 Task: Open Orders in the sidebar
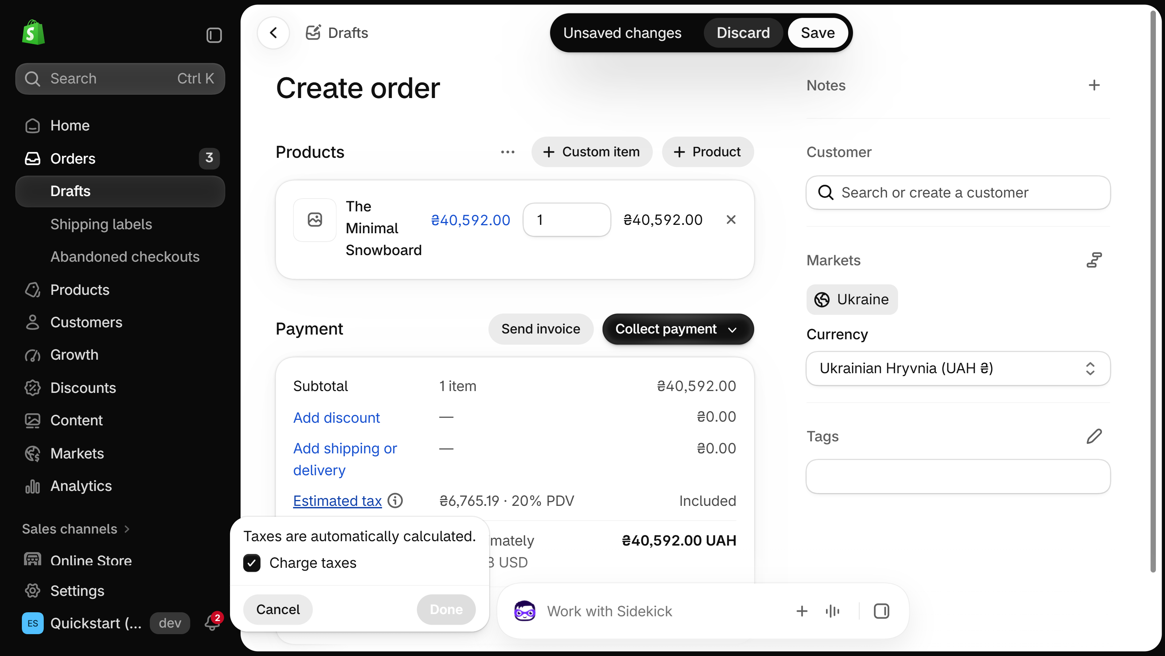pyautogui.click(x=120, y=158)
